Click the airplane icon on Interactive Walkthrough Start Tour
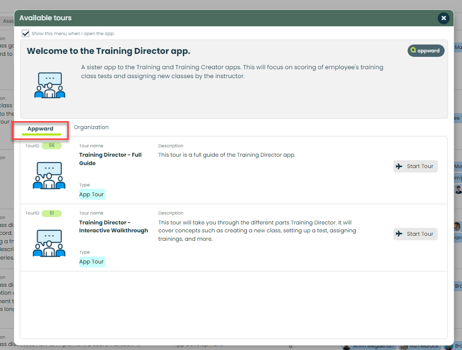This screenshot has width=462, height=350. [399, 234]
